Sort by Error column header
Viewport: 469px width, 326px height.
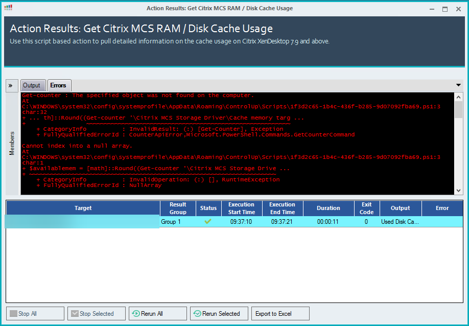point(442,208)
